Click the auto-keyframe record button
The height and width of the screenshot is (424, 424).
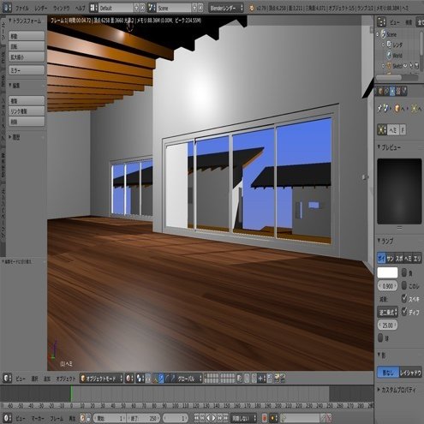[264, 418]
